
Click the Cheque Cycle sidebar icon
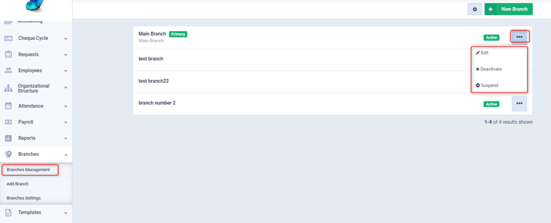(x=9, y=38)
